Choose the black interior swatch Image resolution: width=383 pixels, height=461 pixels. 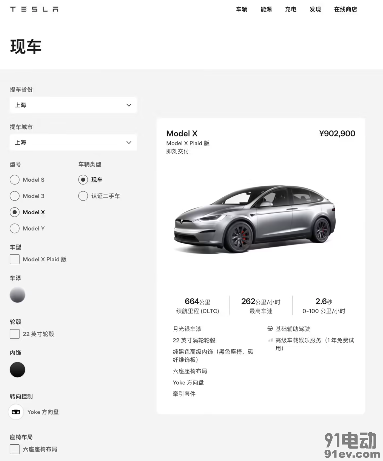coord(17,370)
